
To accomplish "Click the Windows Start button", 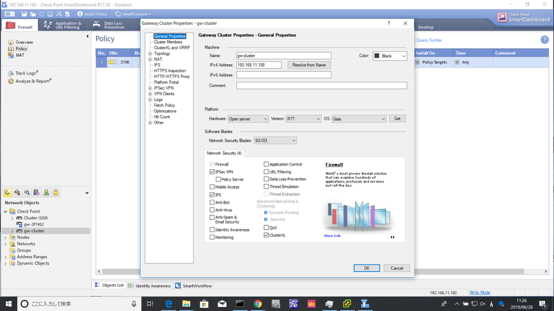I will pyautogui.click(x=8, y=304).
